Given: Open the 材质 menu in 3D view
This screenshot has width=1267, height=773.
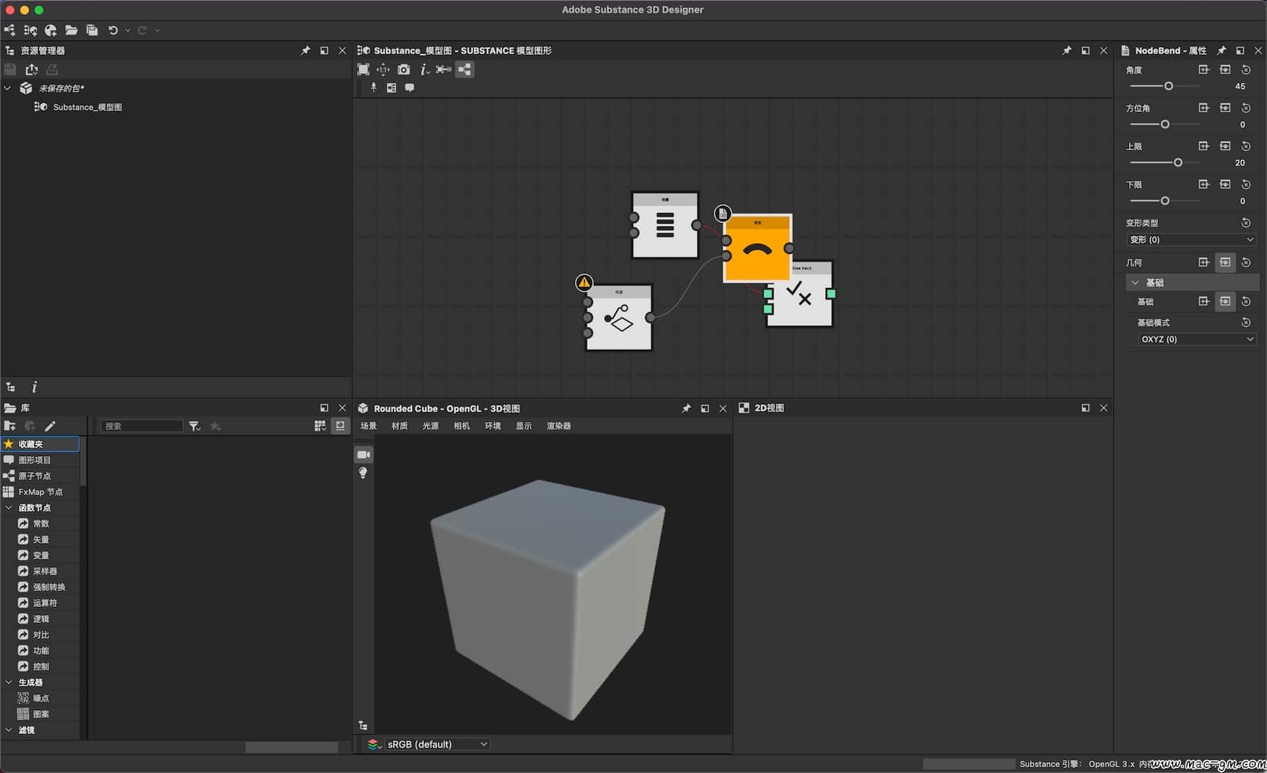Looking at the screenshot, I should click(399, 426).
